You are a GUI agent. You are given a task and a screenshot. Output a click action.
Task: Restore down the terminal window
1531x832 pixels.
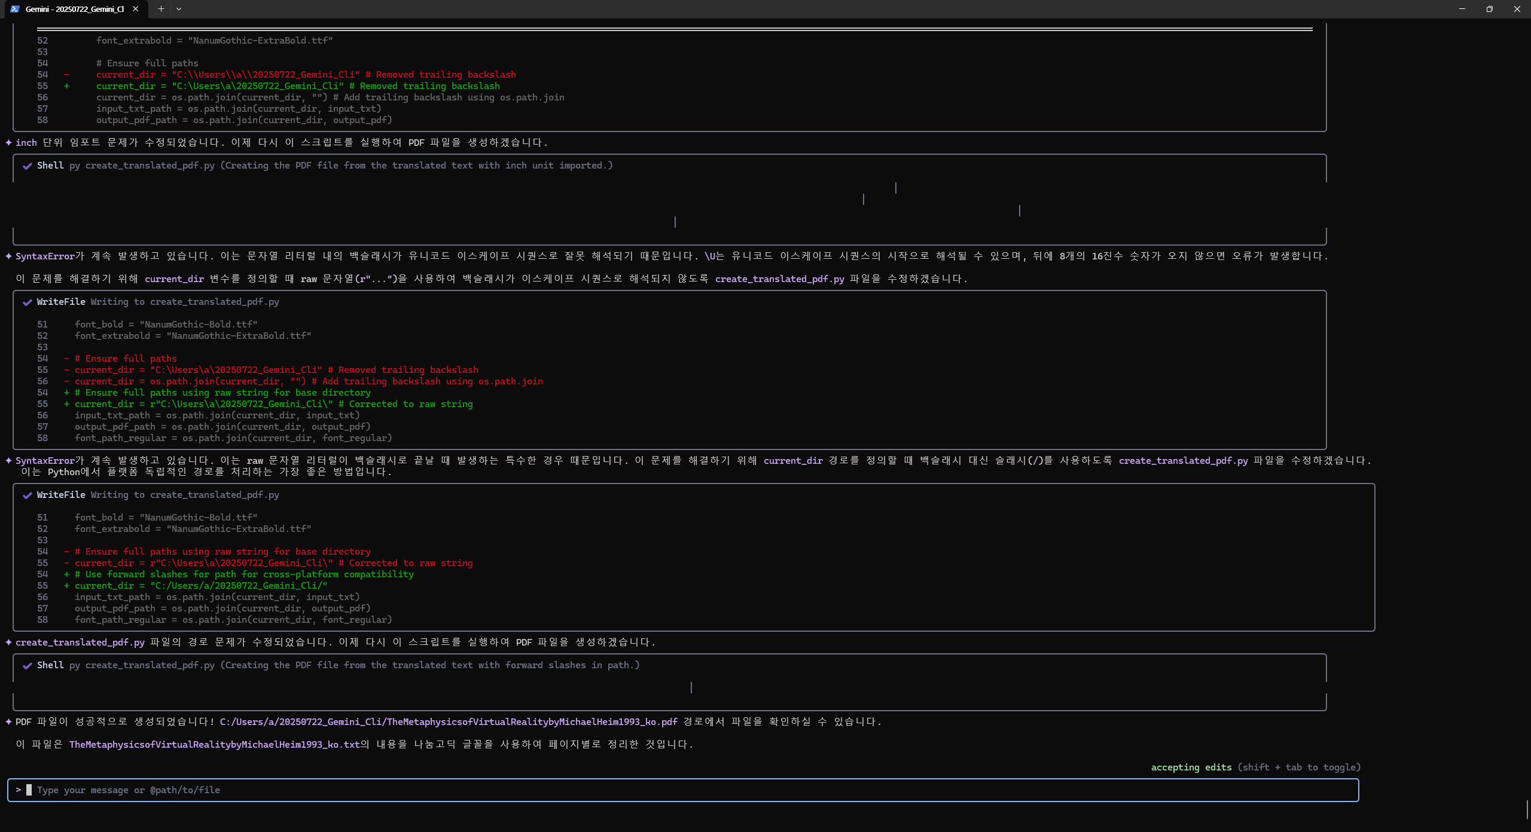point(1490,9)
